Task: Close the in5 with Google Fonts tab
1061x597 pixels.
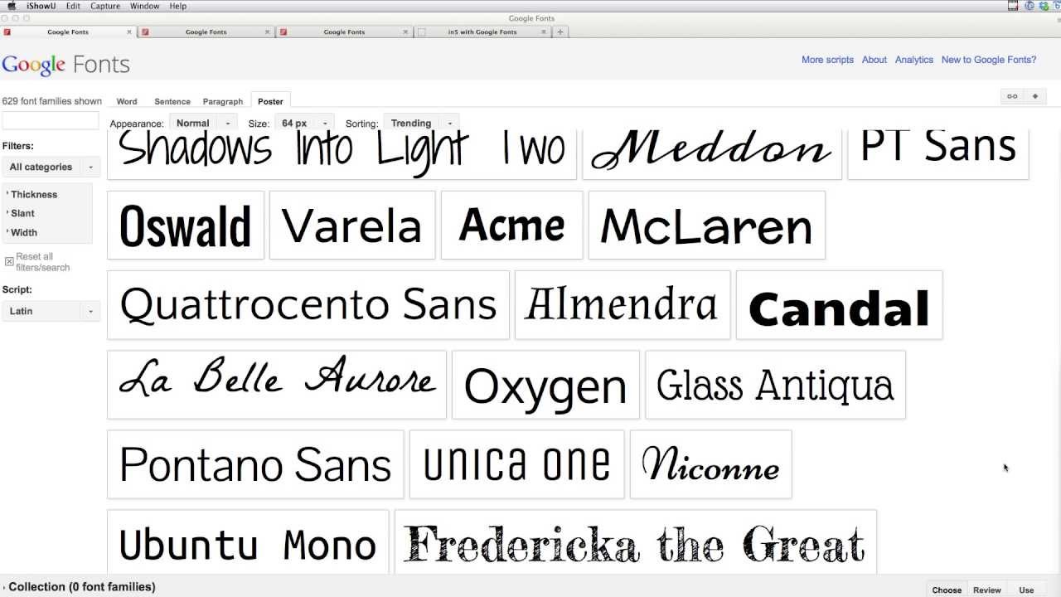Action: [545, 32]
